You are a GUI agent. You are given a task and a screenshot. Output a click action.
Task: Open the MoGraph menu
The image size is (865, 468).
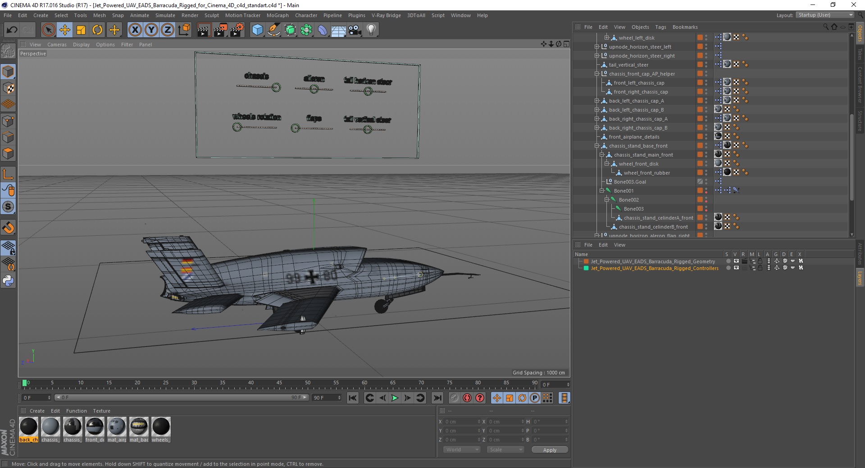pyautogui.click(x=278, y=15)
